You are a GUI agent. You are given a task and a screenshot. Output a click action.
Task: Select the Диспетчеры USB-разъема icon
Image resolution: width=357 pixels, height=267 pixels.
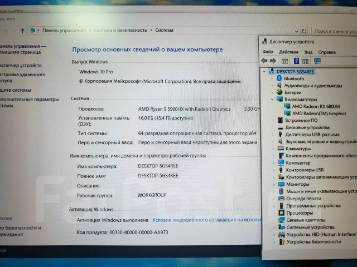point(280,135)
